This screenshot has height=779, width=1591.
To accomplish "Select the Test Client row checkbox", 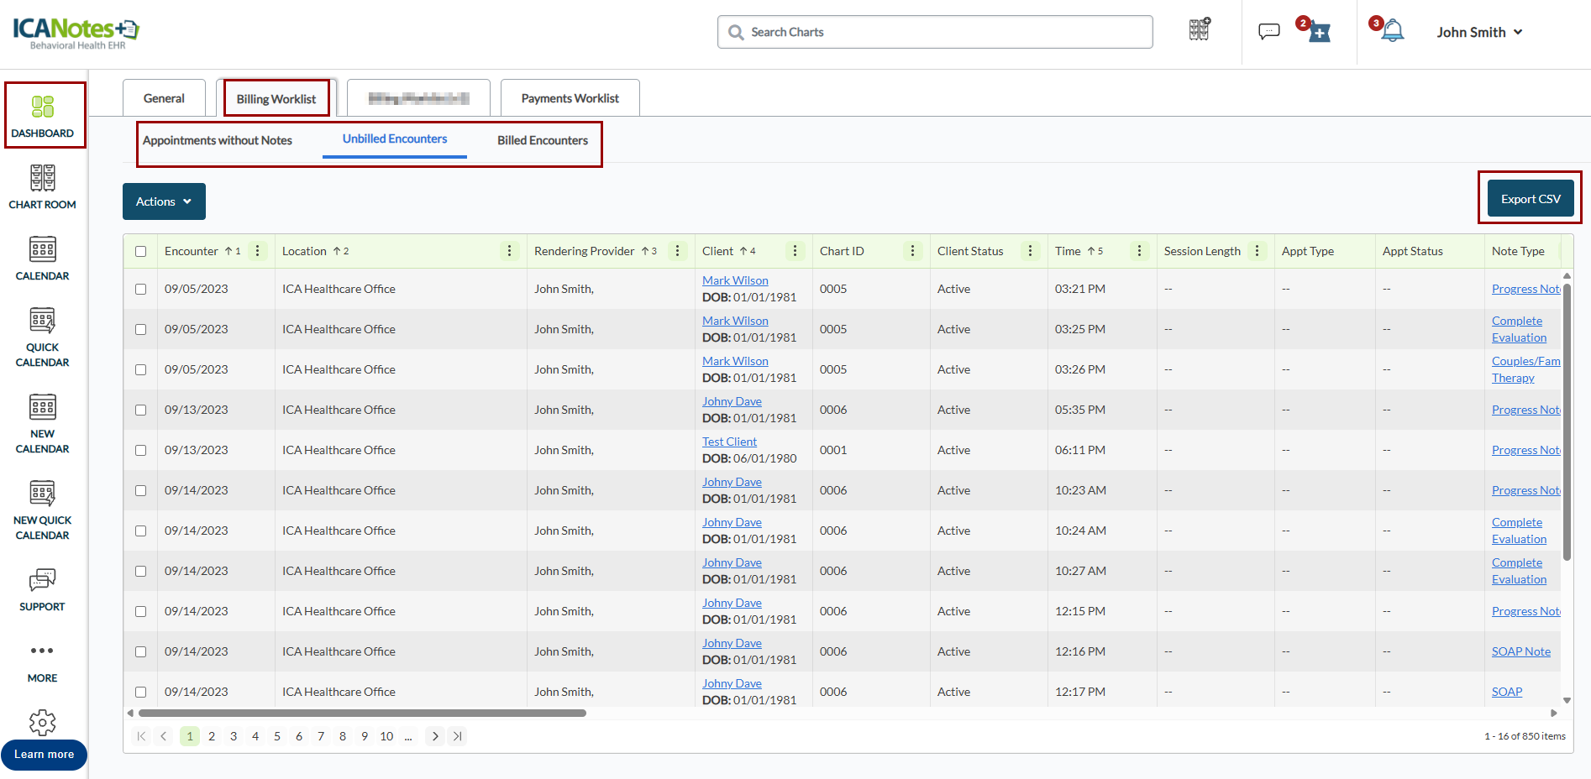I will click(140, 450).
